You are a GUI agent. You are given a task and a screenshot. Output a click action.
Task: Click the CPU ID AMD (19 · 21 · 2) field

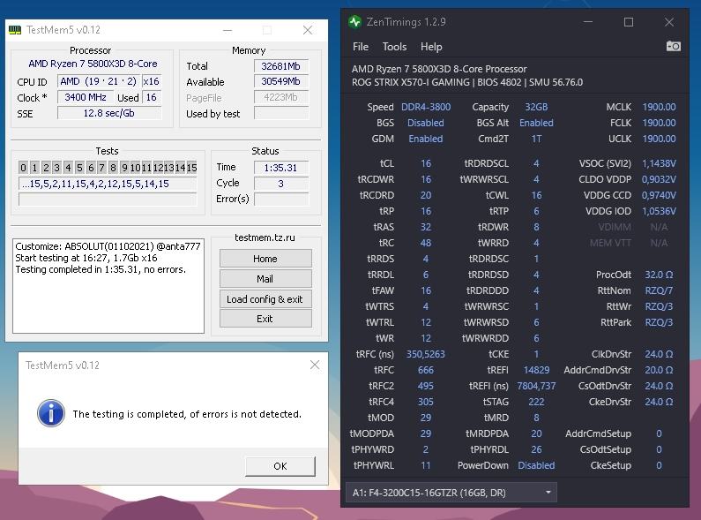click(x=99, y=81)
